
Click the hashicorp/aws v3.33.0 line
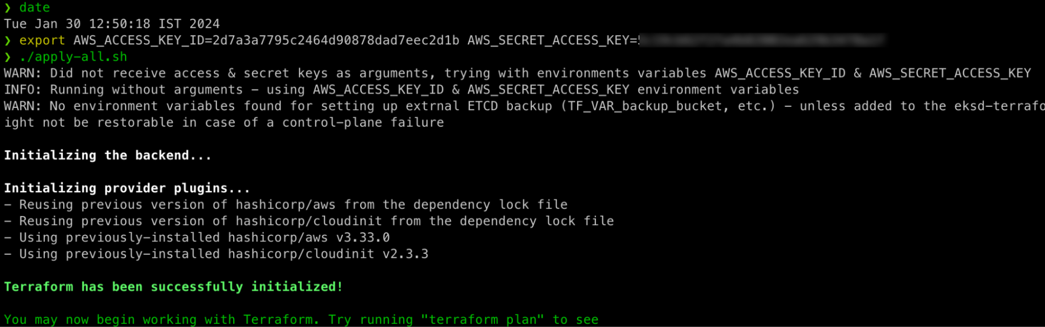pos(197,238)
